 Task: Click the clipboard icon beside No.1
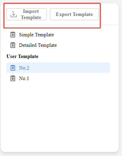click(x=13, y=78)
